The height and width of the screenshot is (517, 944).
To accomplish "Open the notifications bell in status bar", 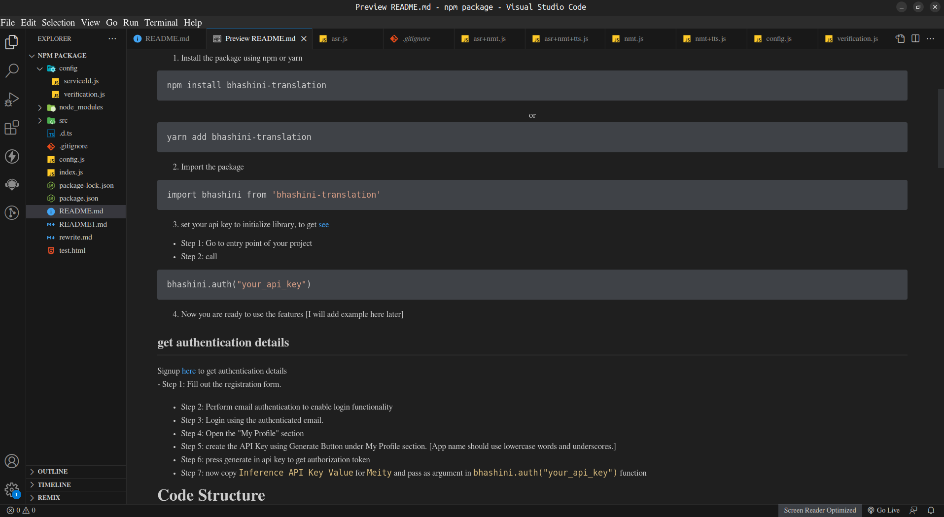I will pos(931,511).
